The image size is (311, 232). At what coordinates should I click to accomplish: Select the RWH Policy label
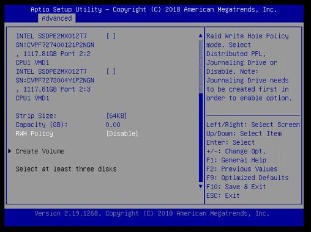click(34, 134)
